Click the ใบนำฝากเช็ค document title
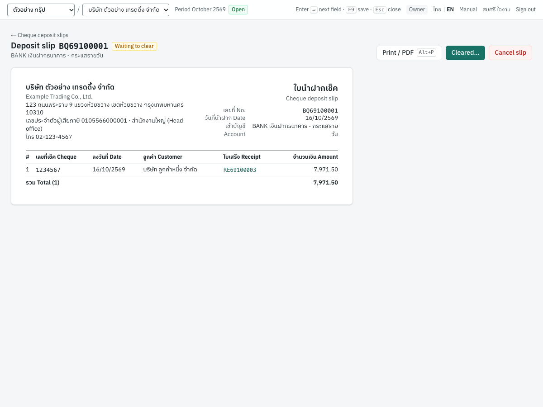This screenshot has height=407, width=543. coord(316,88)
